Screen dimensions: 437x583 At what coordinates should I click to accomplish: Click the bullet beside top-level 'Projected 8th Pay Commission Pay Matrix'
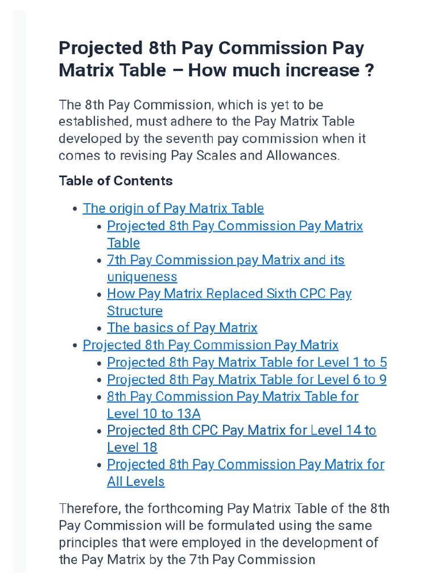click(x=75, y=346)
